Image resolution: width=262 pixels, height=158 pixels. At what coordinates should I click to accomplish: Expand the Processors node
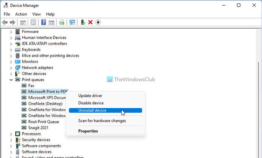pos(11,134)
